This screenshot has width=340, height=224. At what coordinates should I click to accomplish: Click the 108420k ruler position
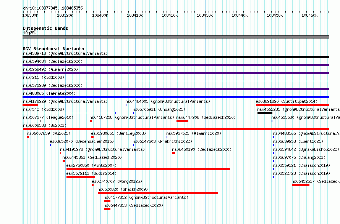pos(170,15)
